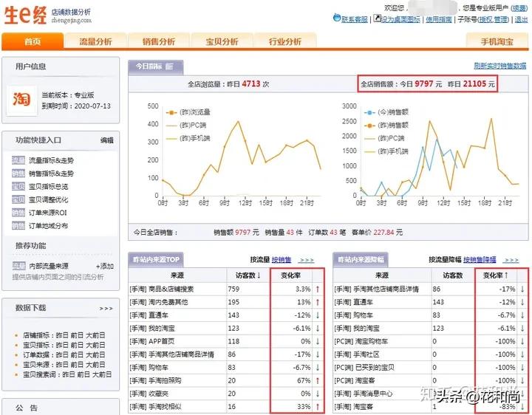Click 订单数据 大前日 download link

point(95,355)
